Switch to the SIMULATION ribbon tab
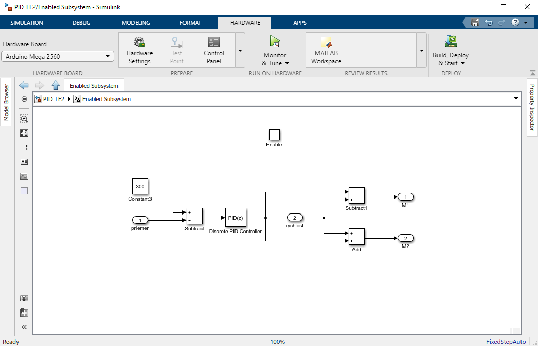 tap(27, 23)
